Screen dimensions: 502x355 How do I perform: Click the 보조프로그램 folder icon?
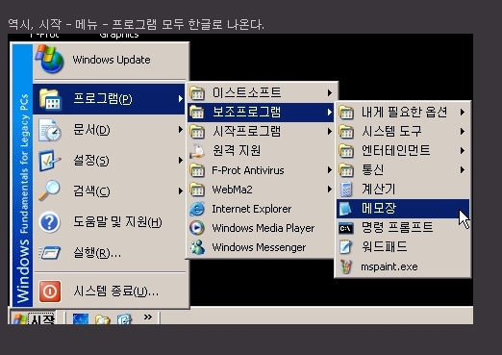point(197,113)
